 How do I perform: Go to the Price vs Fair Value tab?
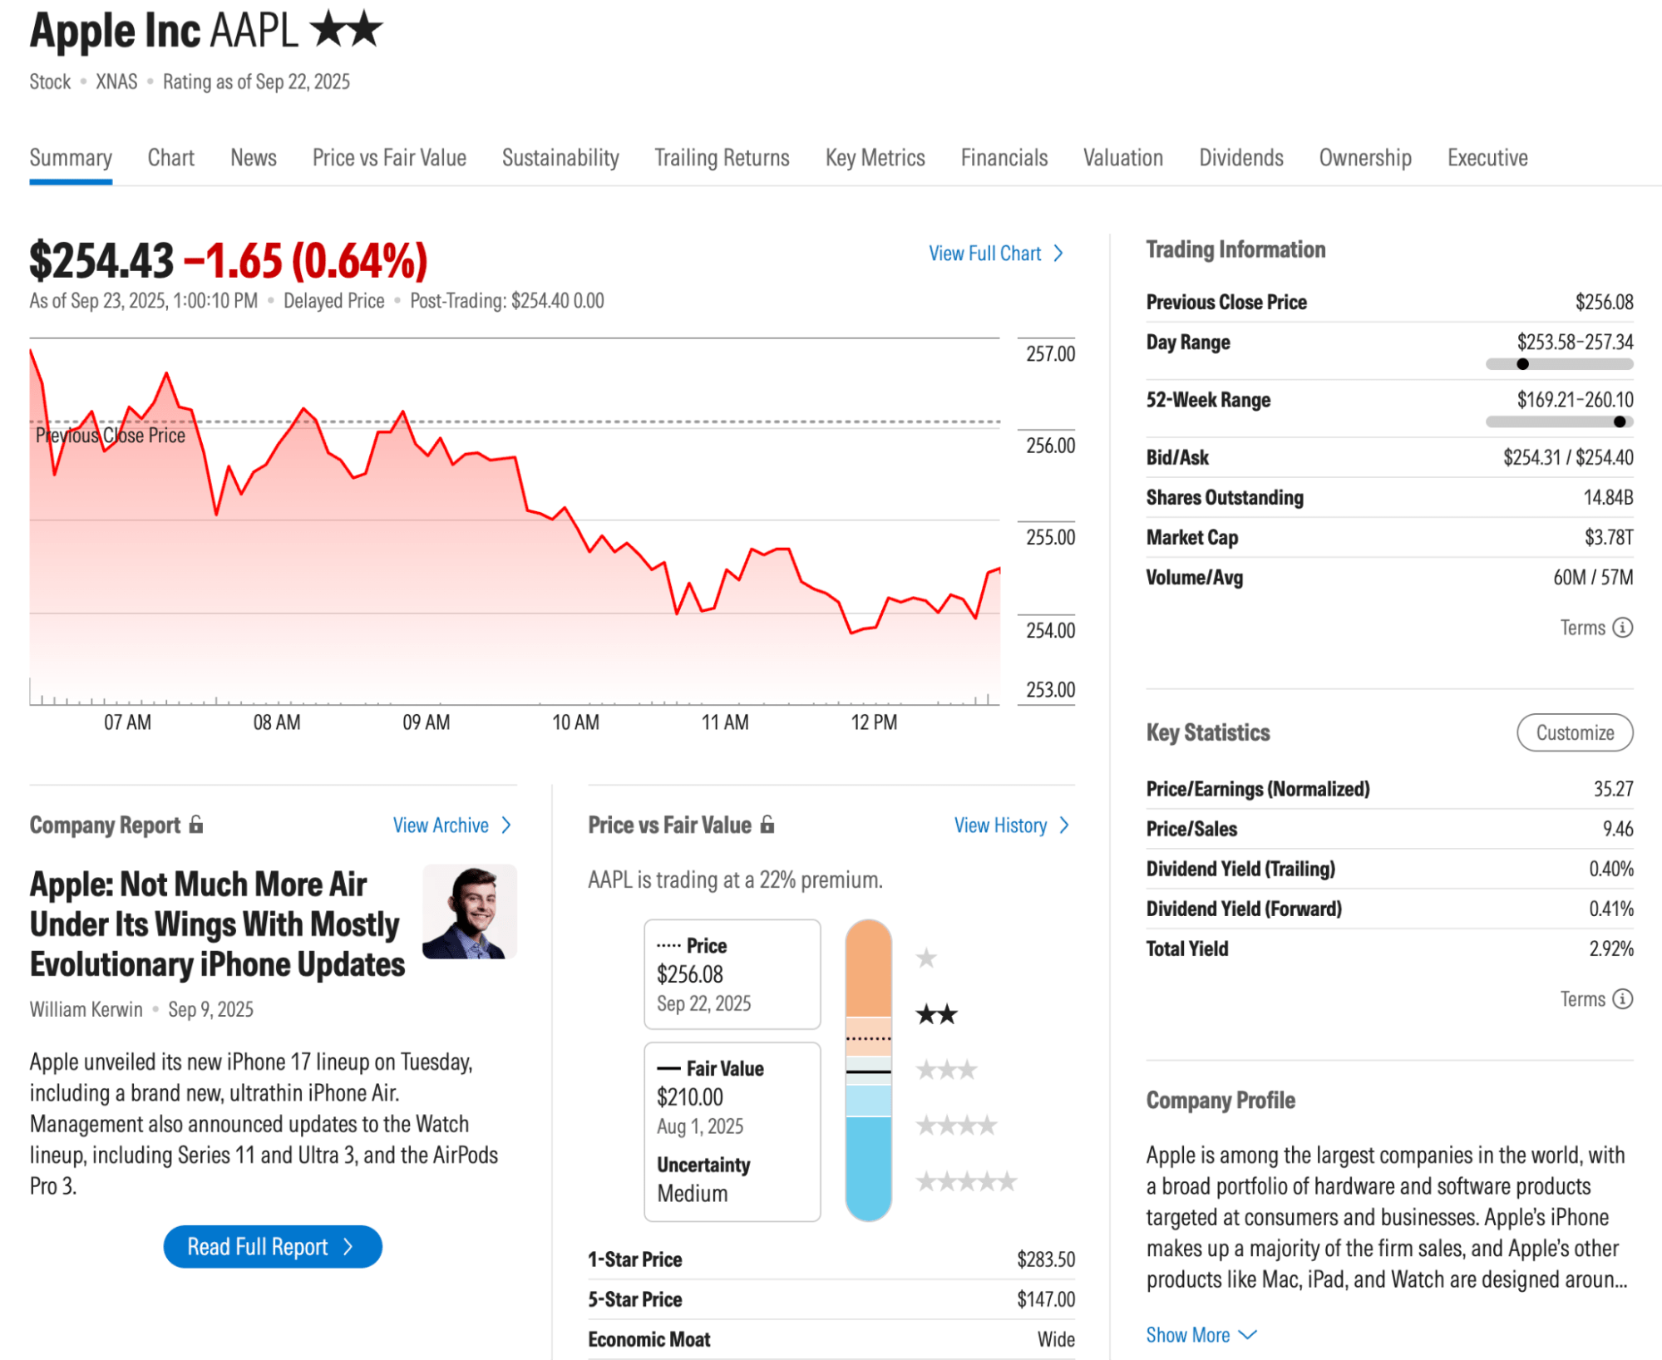(389, 158)
